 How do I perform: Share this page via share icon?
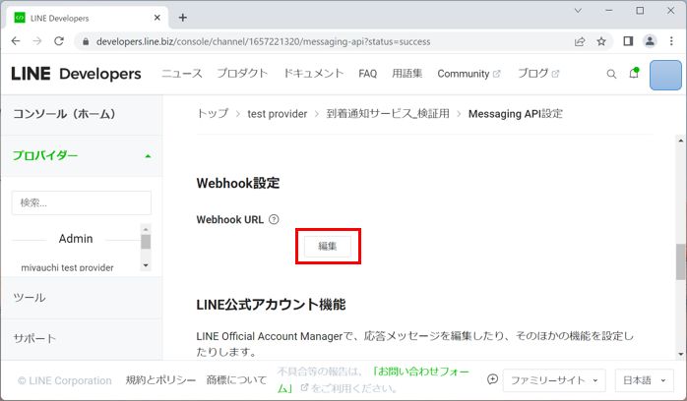[x=580, y=41]
